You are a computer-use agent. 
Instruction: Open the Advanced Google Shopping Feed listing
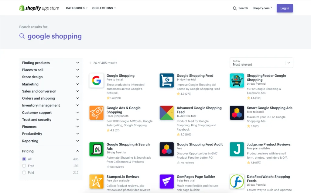(199, 110)
